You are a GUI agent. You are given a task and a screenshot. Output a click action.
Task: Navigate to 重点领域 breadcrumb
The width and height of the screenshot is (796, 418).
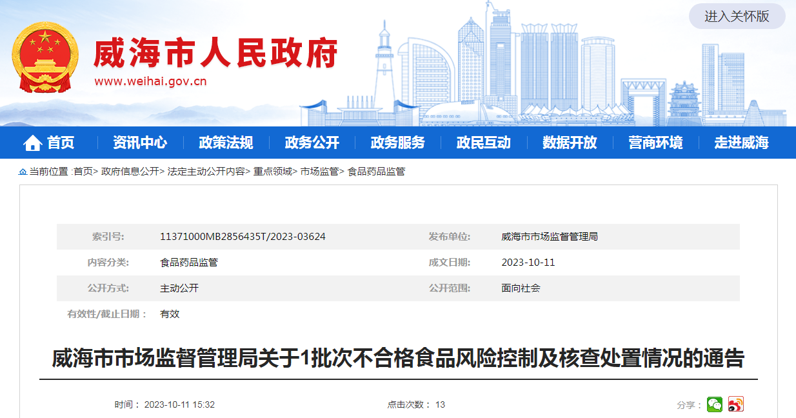click(272, 172)
